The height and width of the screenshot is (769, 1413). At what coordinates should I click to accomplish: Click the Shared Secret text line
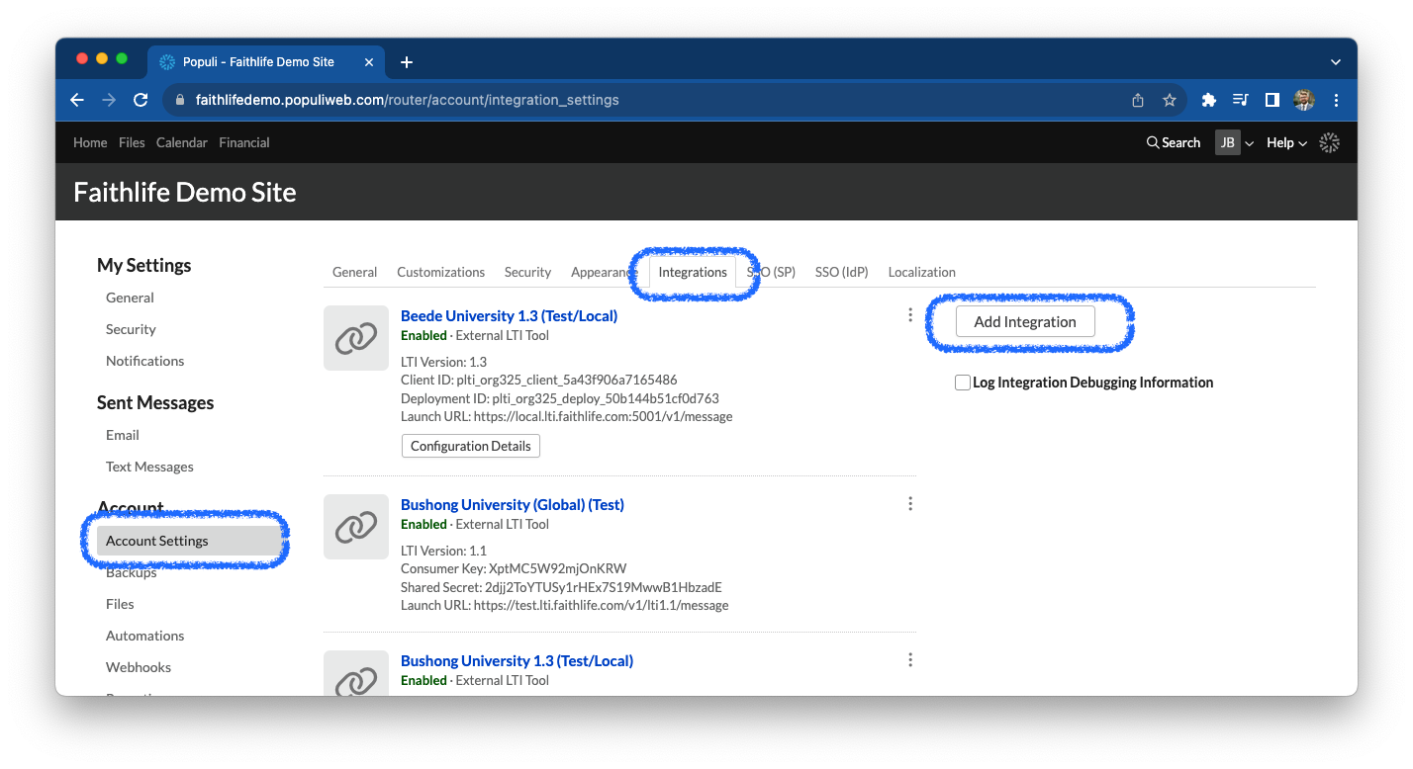(561, 587)
